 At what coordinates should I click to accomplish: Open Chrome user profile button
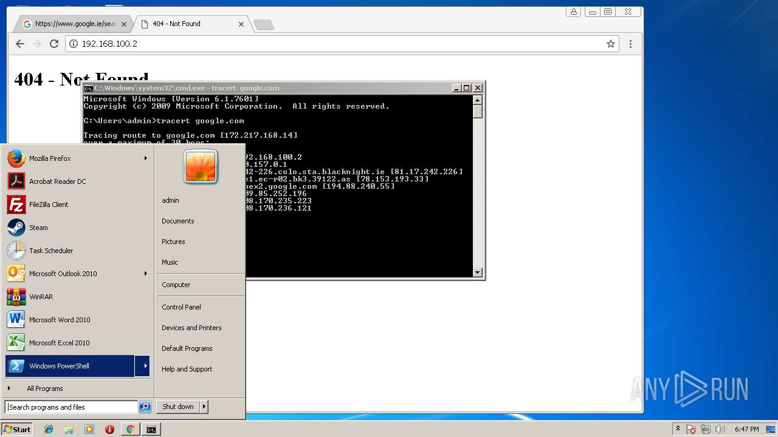573,12
